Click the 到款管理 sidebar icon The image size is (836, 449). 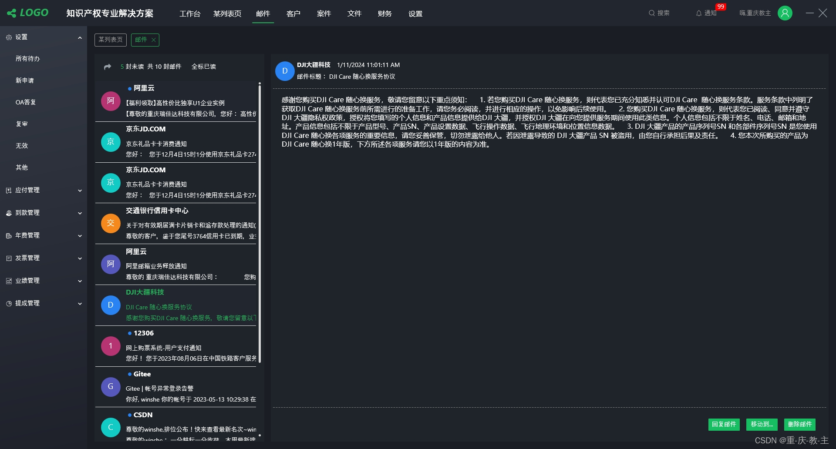[9, 213]
